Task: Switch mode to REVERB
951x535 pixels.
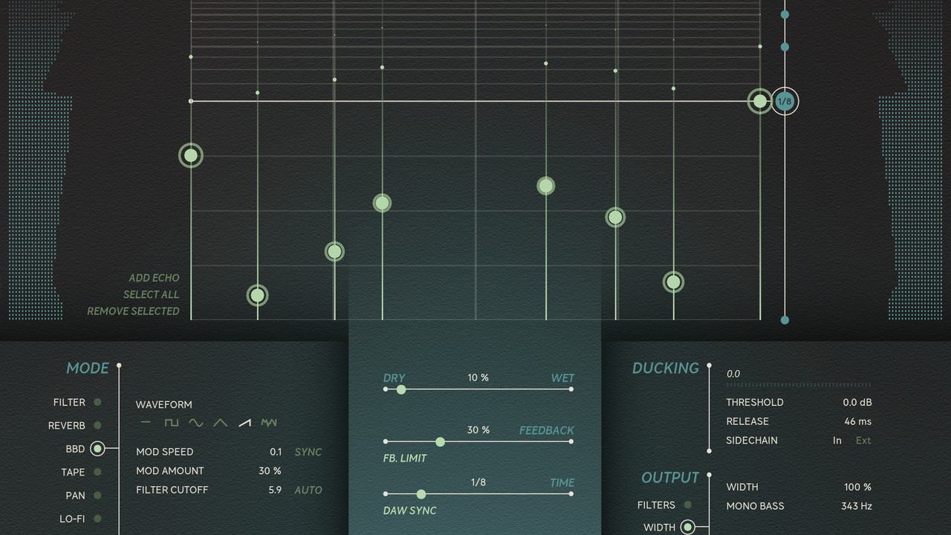Action: [97, 426]
